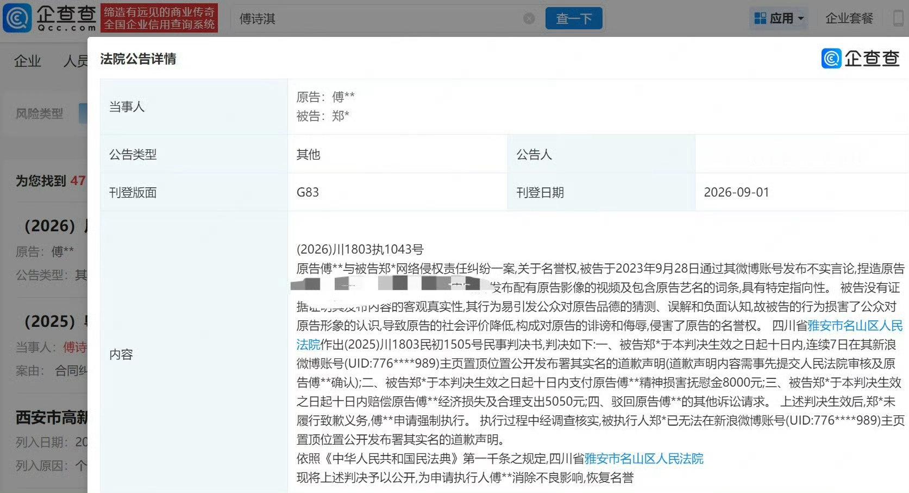
Task: Focus the search input containing 傅诗淇
Action: [380, 19]
